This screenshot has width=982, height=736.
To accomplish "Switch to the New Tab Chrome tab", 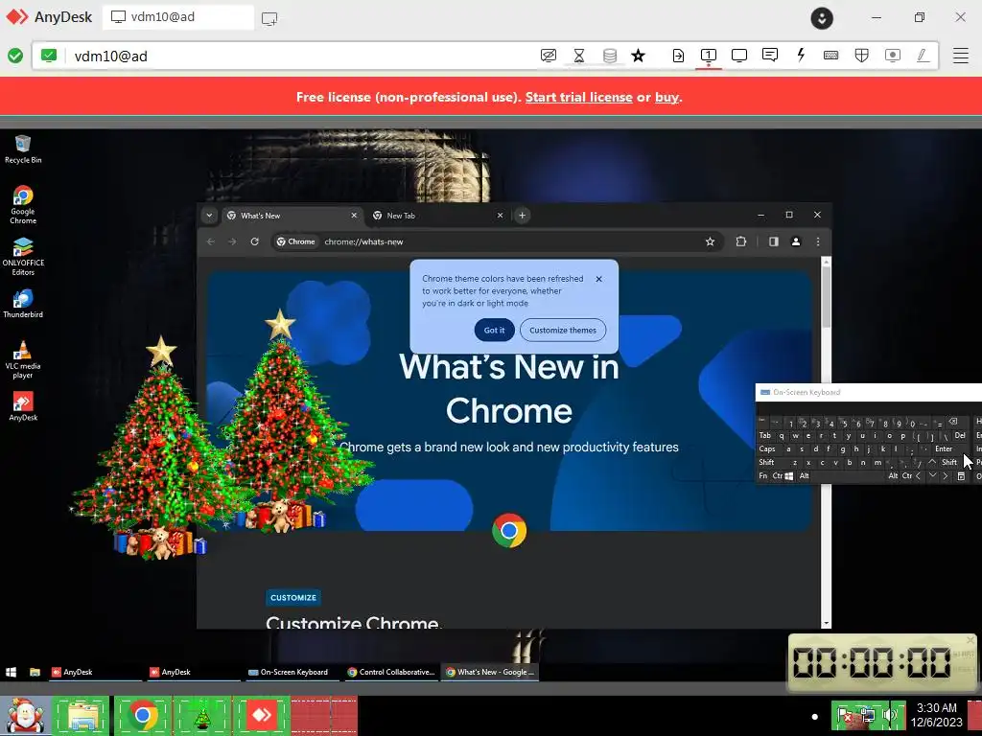I will [437, 216].
